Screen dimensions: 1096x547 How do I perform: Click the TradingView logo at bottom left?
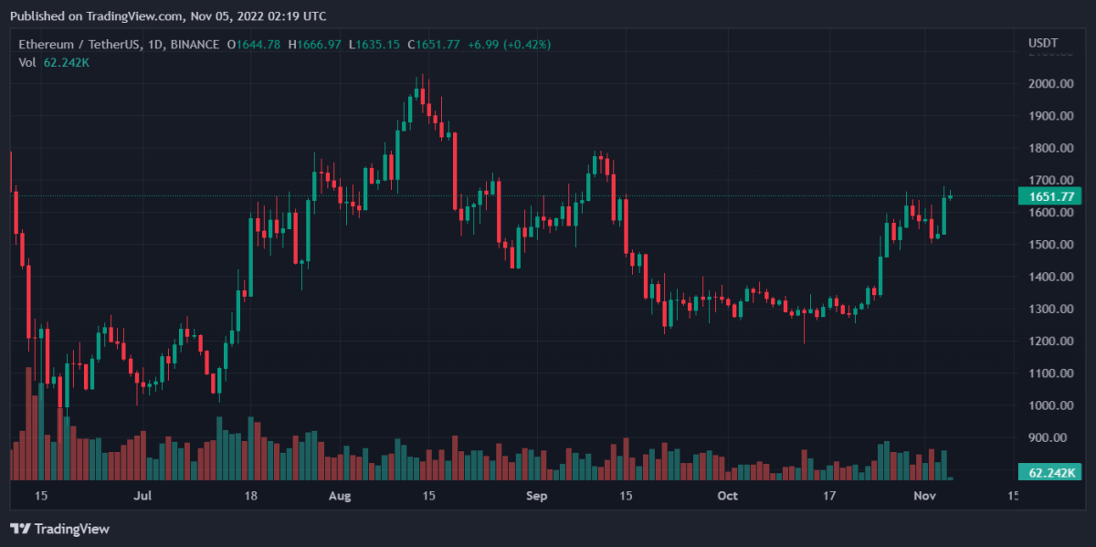tap(59, 529)
